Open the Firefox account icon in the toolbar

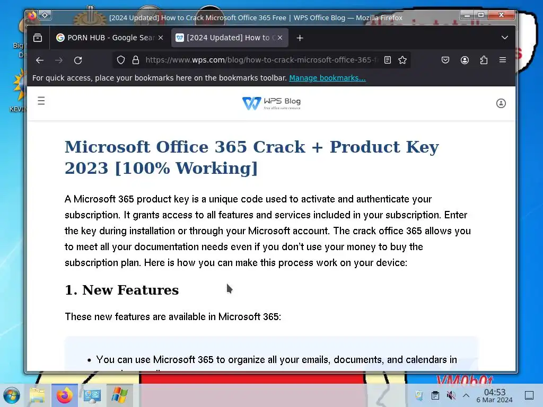coord(465,60)
